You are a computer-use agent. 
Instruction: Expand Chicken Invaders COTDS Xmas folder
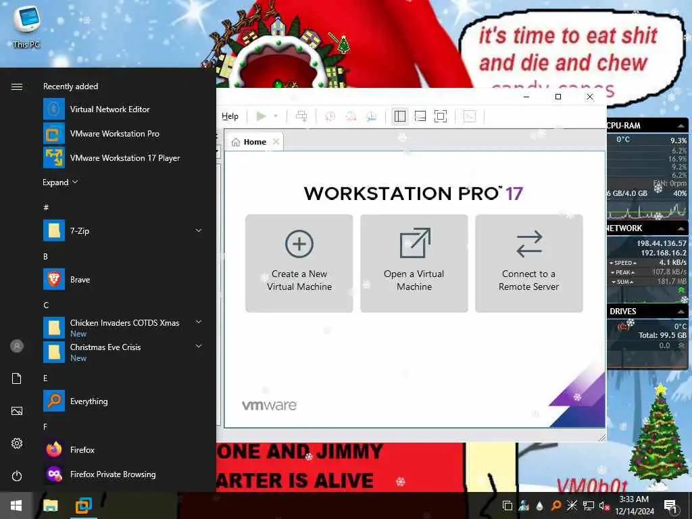pos(199,322)
